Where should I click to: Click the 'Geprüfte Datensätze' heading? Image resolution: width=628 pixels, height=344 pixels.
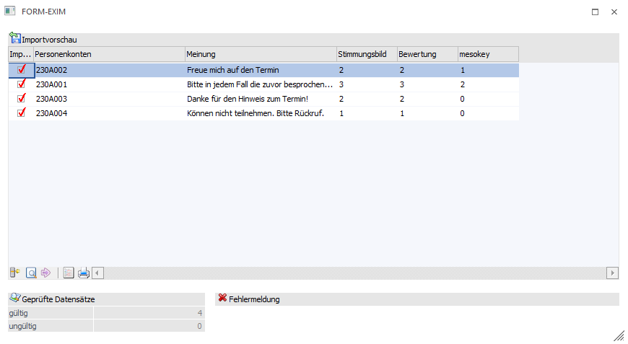point(58,299)
